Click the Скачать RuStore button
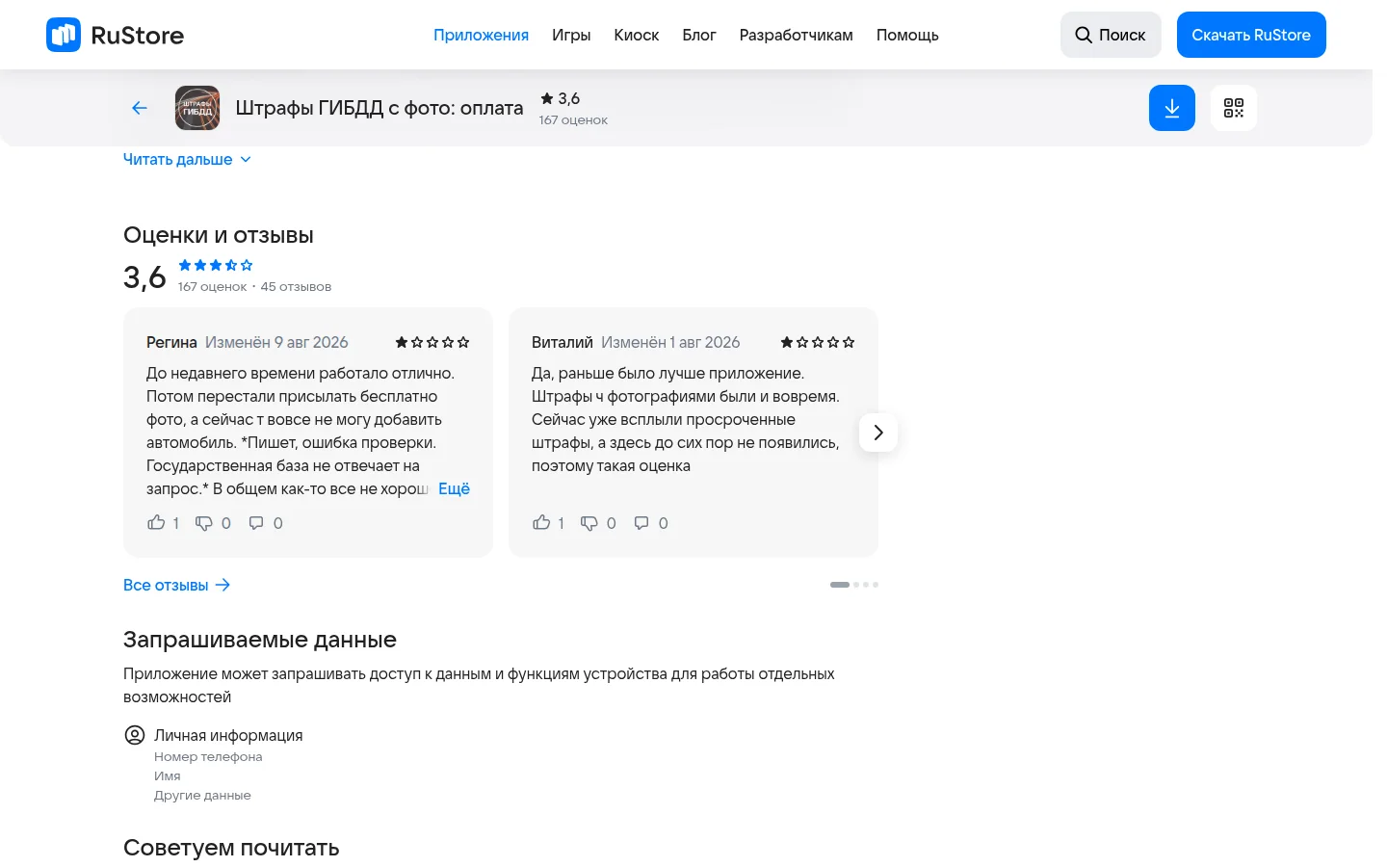This screenshot has width=1387, height=867. tap(1251, 35)
